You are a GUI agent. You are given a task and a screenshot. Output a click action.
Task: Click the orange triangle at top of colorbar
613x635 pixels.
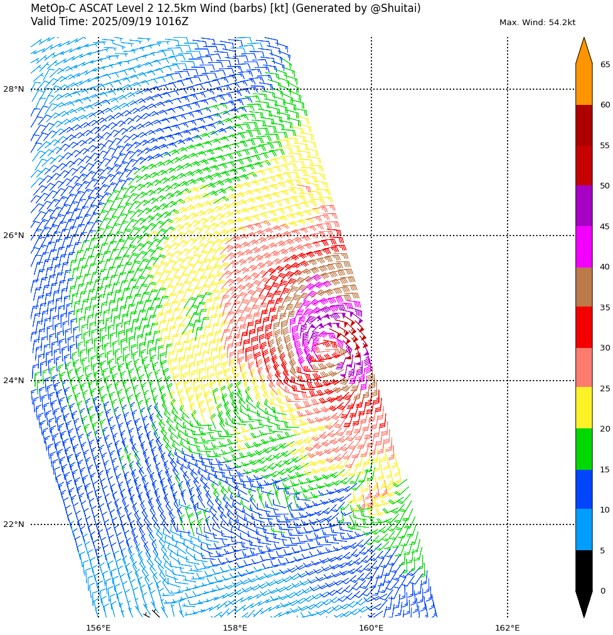584,51
